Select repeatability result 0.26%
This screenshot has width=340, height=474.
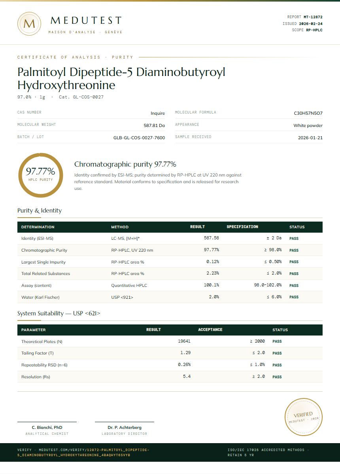click(x=184, y=364)
